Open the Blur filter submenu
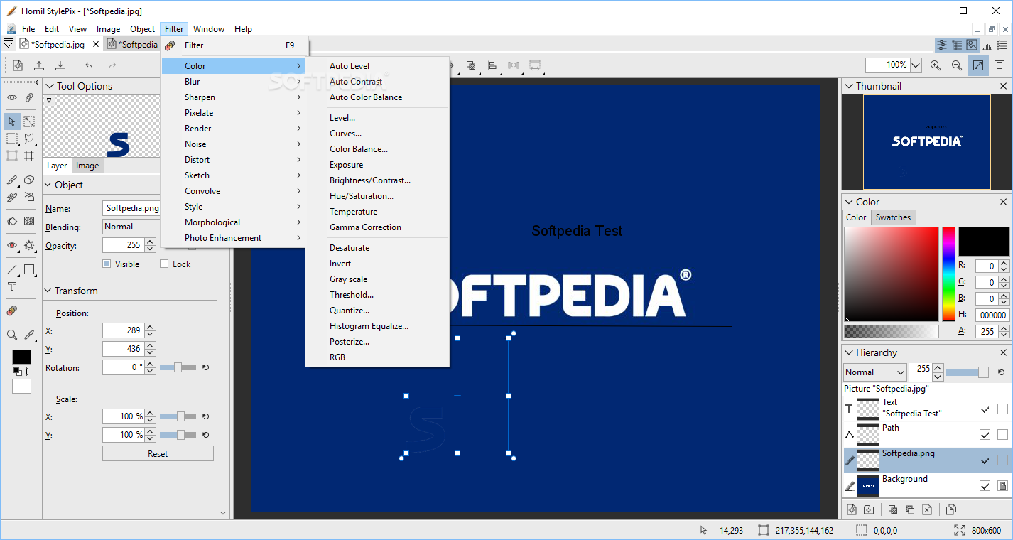 coord(234,82)
